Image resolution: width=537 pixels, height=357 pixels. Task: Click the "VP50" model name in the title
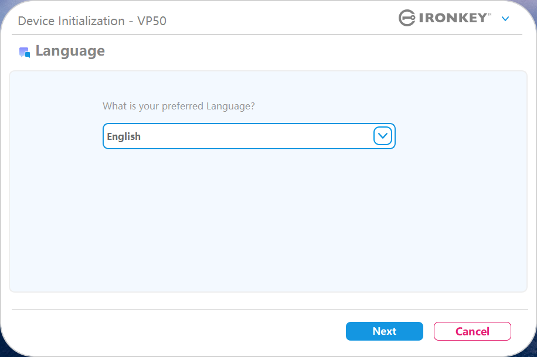pos(151,21)
